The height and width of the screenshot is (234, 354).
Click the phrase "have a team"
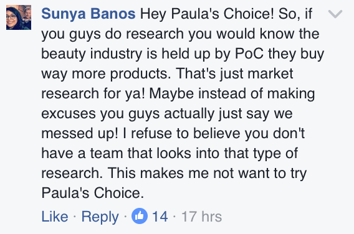[82, 153]
